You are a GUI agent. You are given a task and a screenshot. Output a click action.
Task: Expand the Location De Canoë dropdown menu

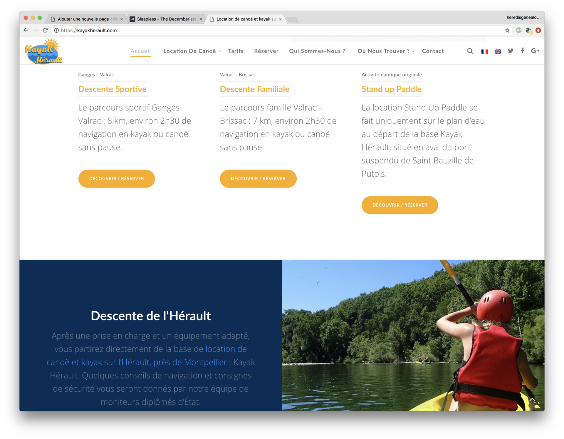[x=192, y=51]
